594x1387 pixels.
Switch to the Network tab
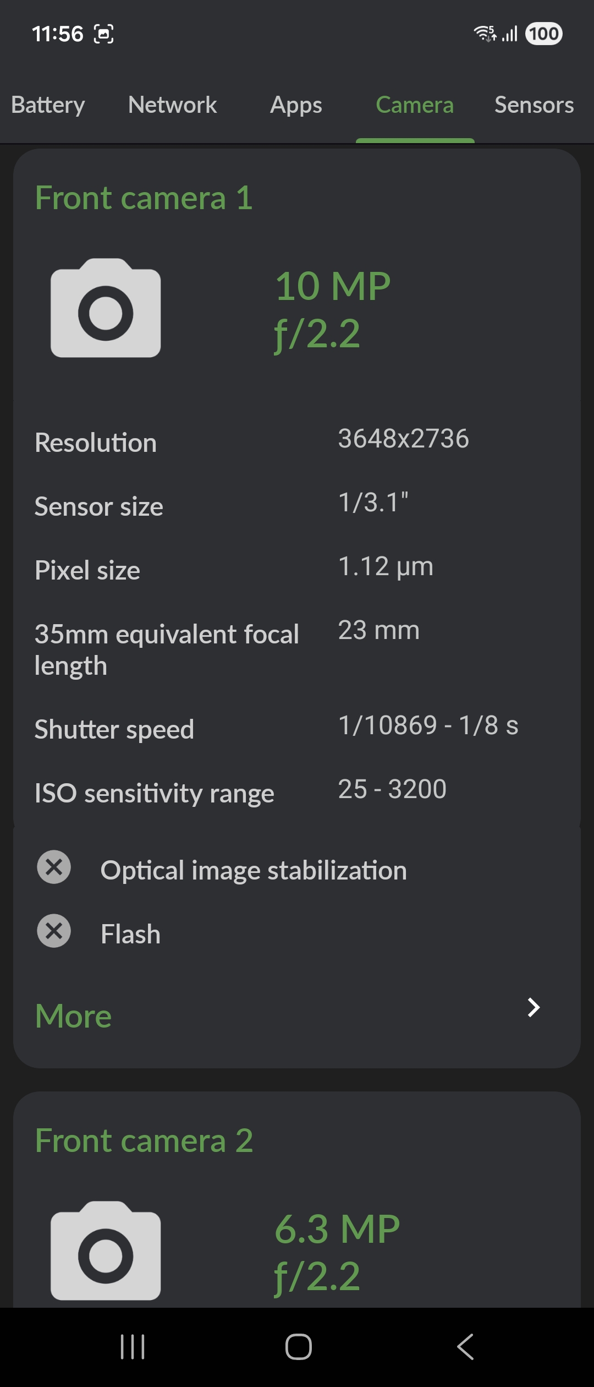[172, 105]
